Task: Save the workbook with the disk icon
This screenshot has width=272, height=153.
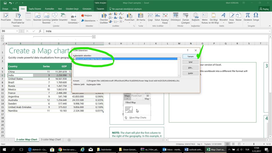Action: (x=5, y=3)
